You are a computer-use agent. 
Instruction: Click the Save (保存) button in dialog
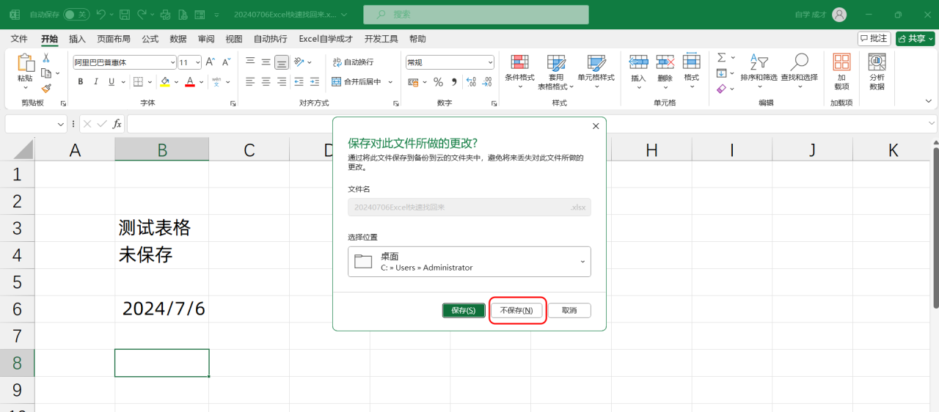(x=464, y=311)
